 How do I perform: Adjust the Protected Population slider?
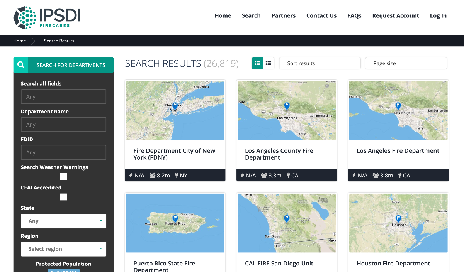pos(63,270)
